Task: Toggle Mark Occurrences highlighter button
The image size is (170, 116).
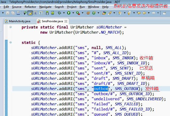Action: click(x=30, y=13)
